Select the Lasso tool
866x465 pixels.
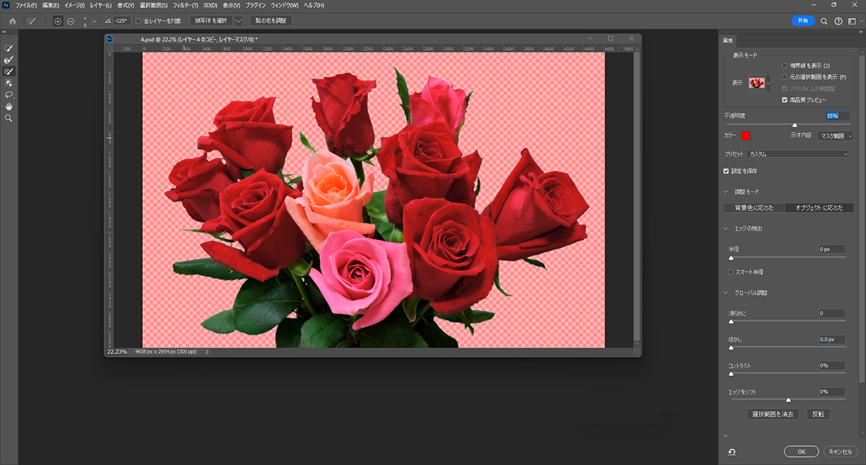pyautogui.click(x=9, y=94)
